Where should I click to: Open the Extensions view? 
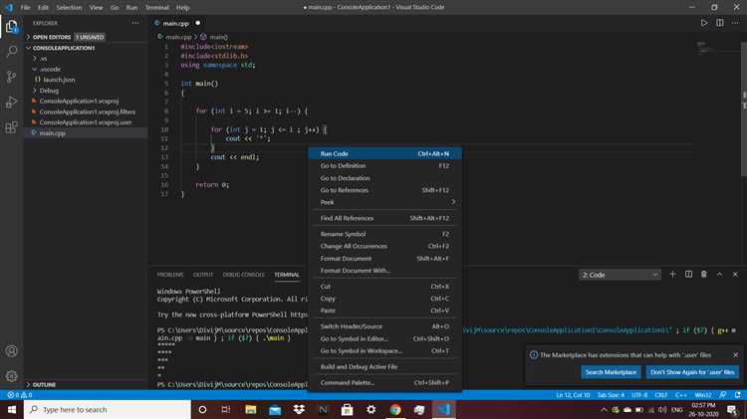(11, 127)
